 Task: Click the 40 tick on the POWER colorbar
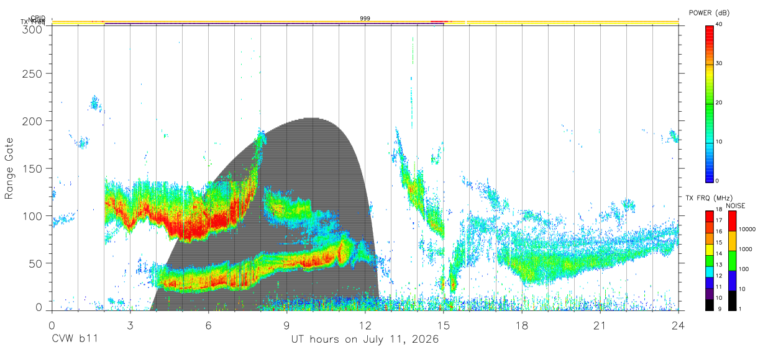tap(719, 24)
